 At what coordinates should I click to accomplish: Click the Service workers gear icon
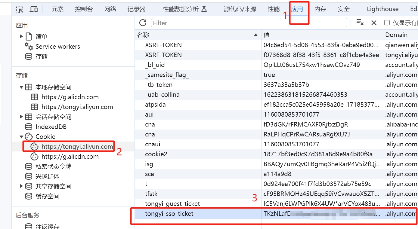point(28,47)
